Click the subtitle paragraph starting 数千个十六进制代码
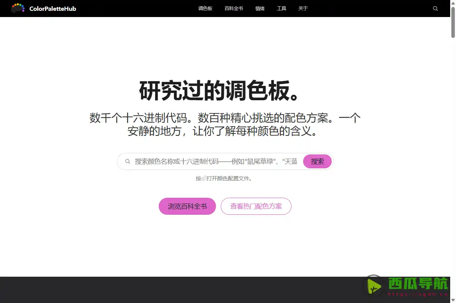Viewport: 456px width, 303px height. [x=225, y=125]
